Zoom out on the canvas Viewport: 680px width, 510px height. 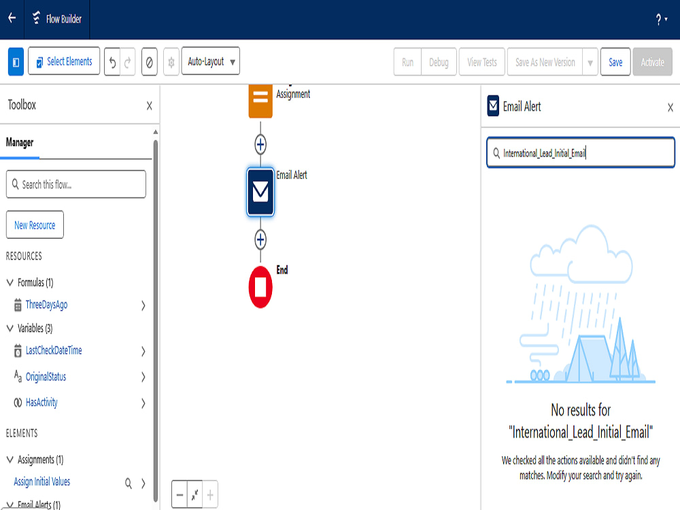pyautogui.click(x=180, y=494)
